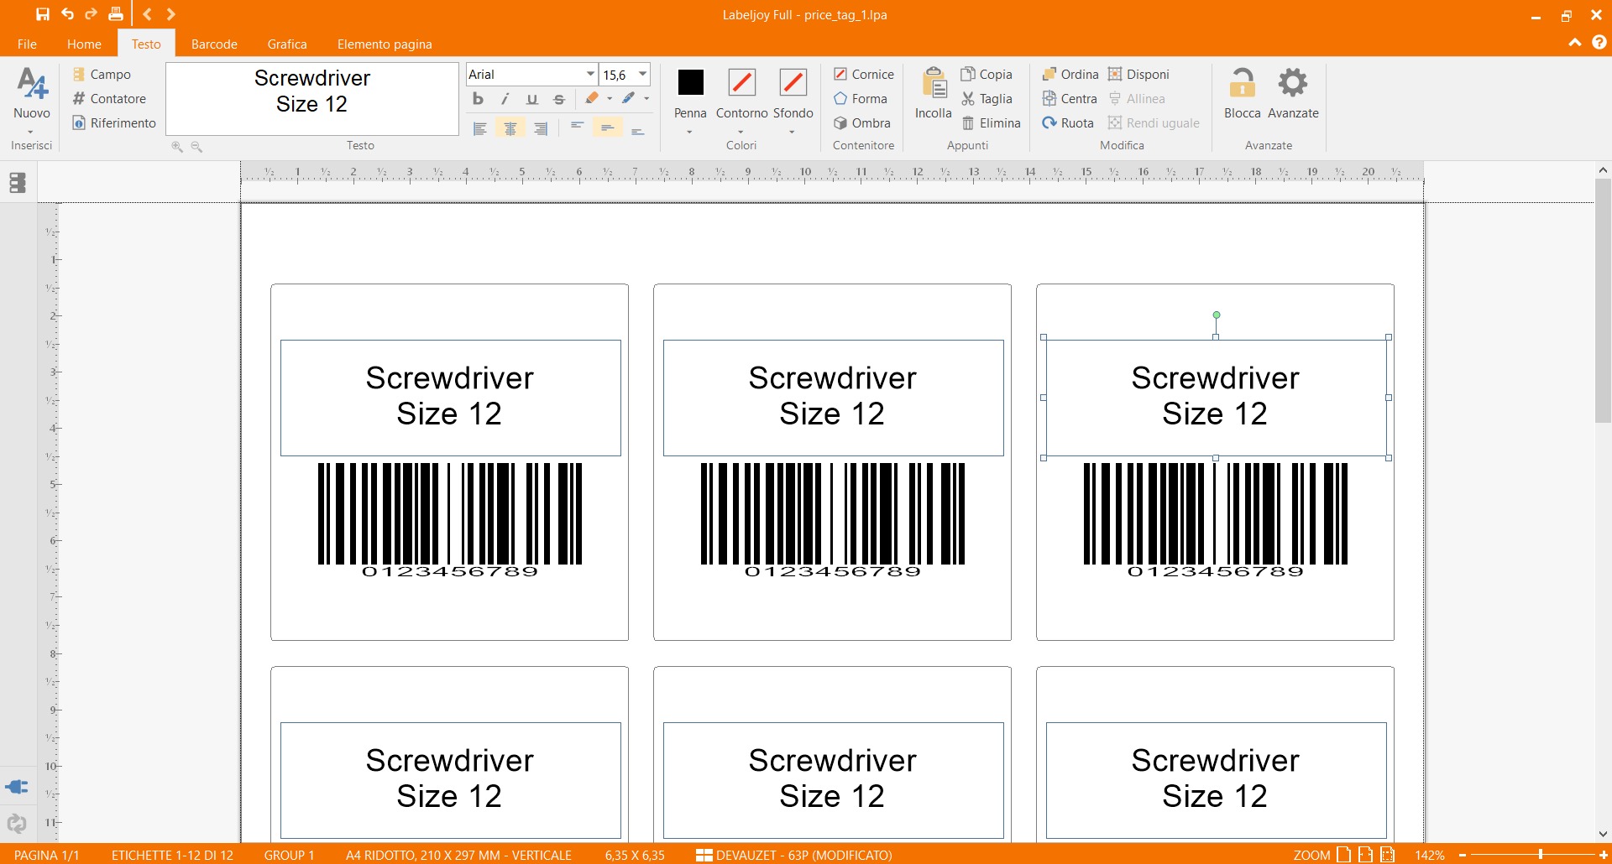Viewport: 1612px width, 864px height.
Task: Click the stacked layers sidebar icon
Action: point(18,183)
